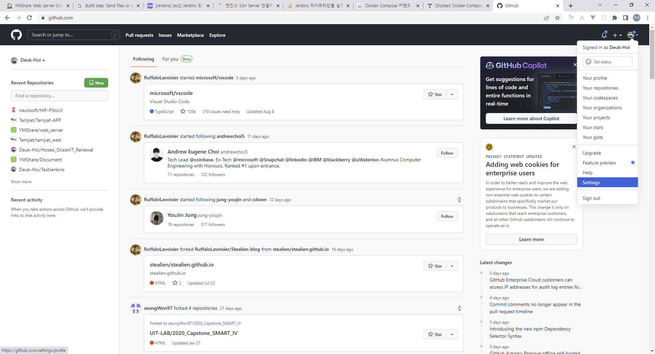Open Settings from user menu
This screenshot has height=354, width=655.
point(607,182)
